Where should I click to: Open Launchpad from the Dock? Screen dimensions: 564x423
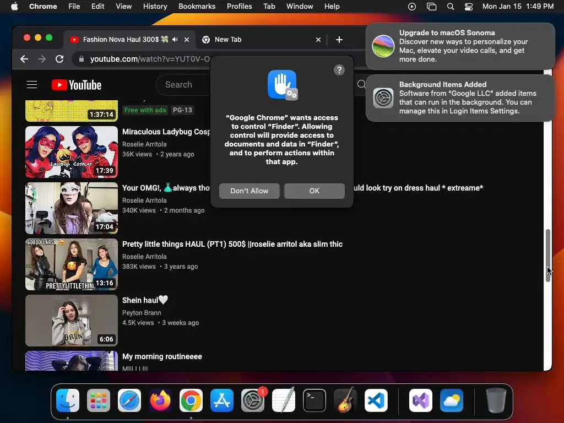tap(99, 400)
